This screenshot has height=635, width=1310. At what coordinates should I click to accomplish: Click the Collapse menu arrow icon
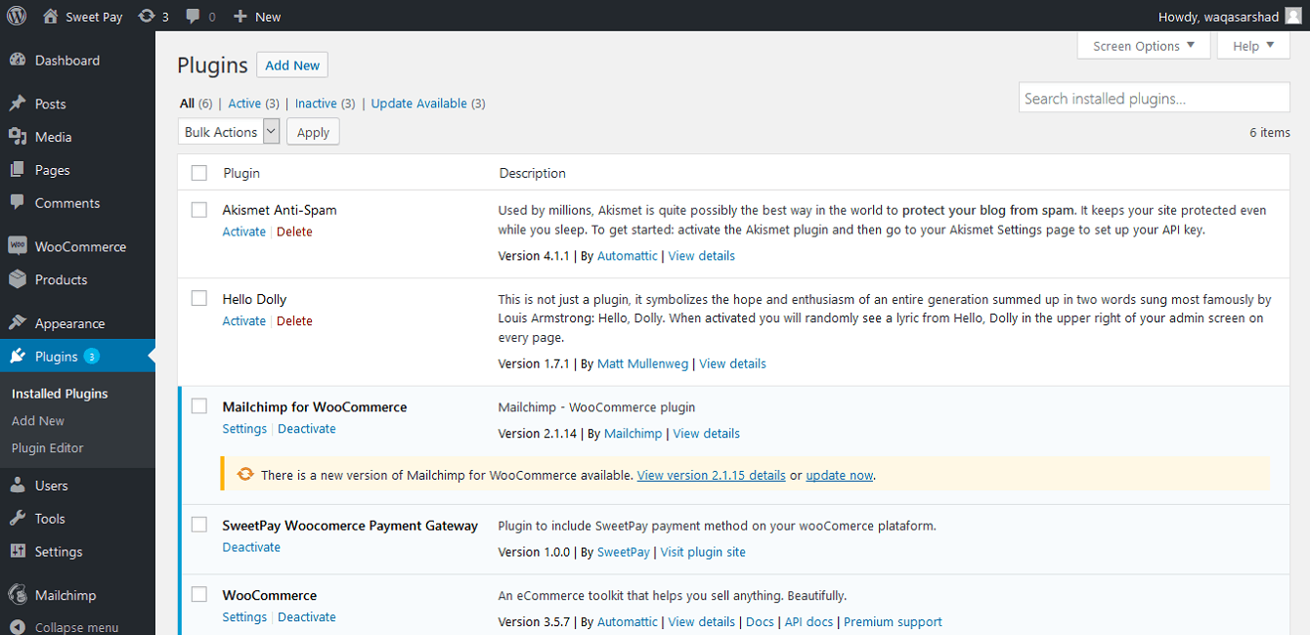pos(18,627)
